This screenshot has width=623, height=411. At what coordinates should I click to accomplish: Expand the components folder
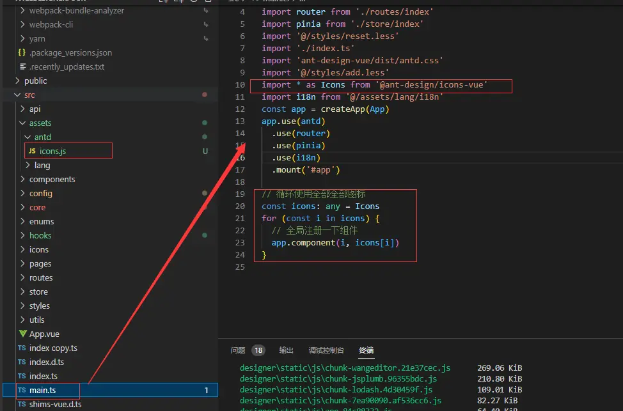click(23, 180)
